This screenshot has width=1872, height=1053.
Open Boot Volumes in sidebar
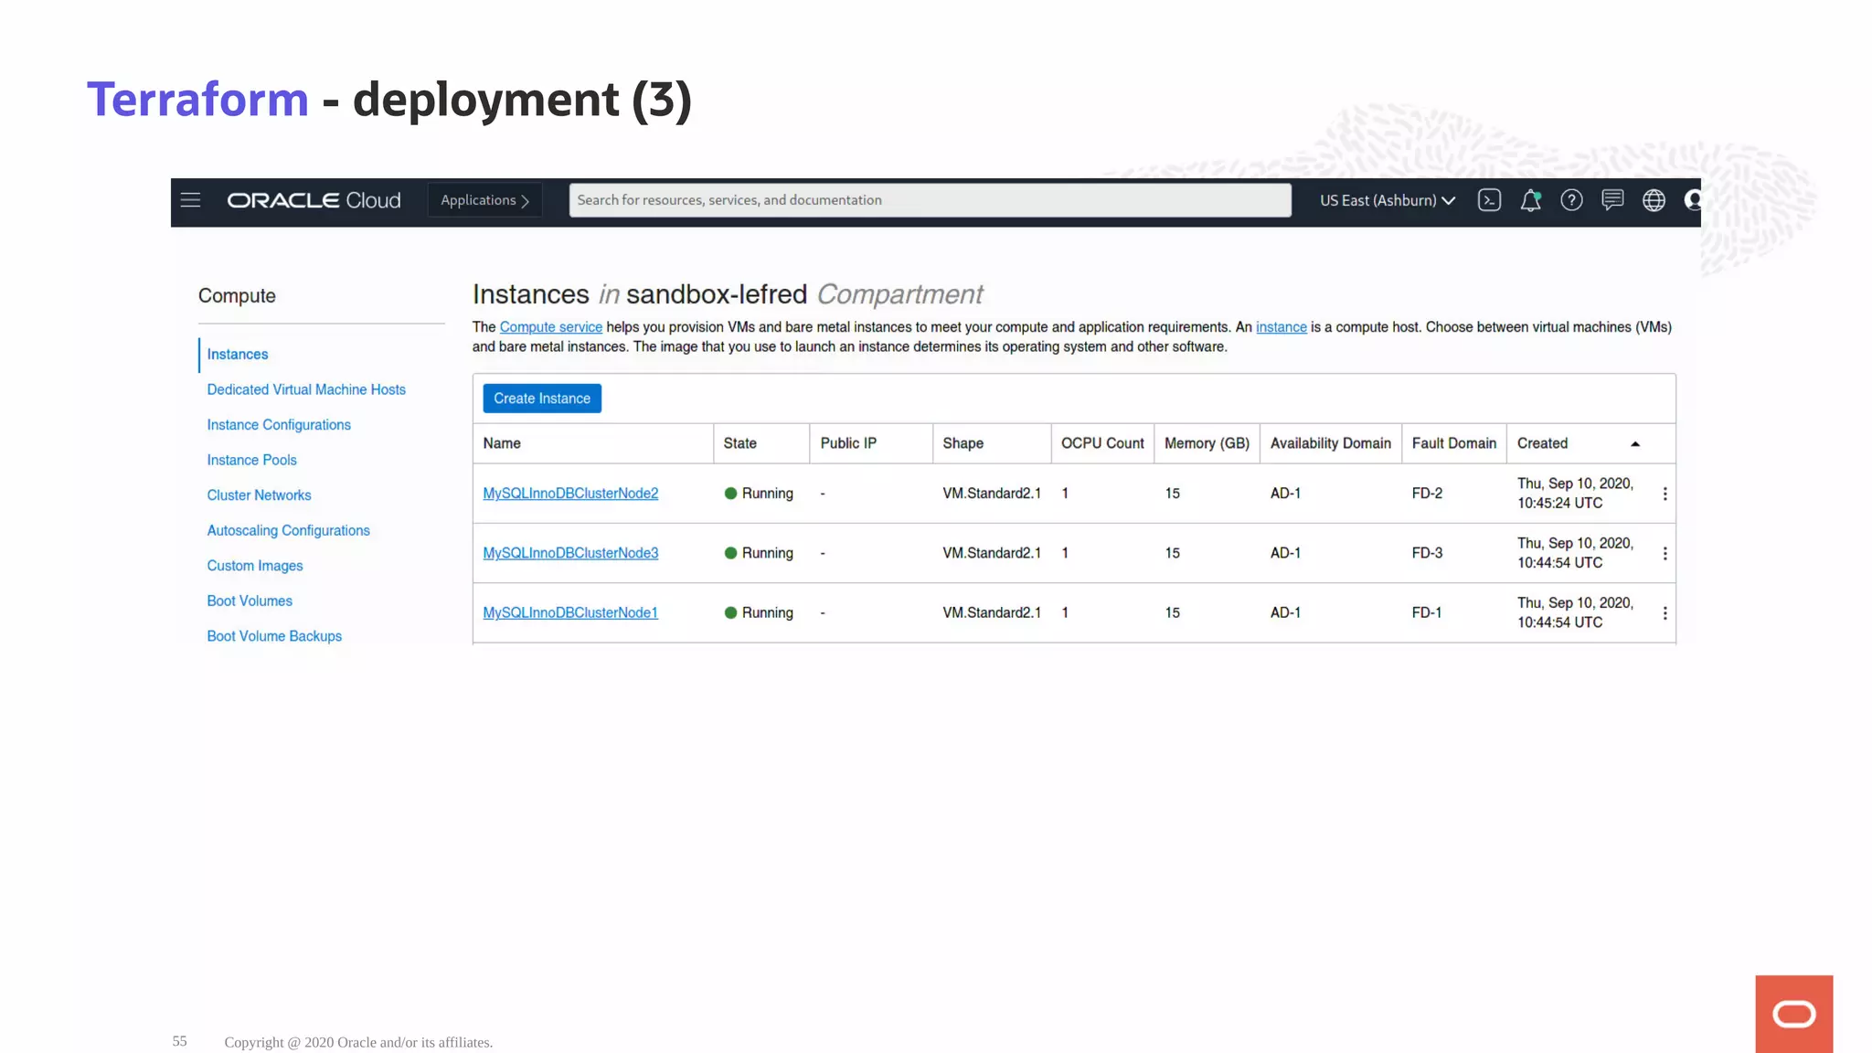(x=250, y=601)
